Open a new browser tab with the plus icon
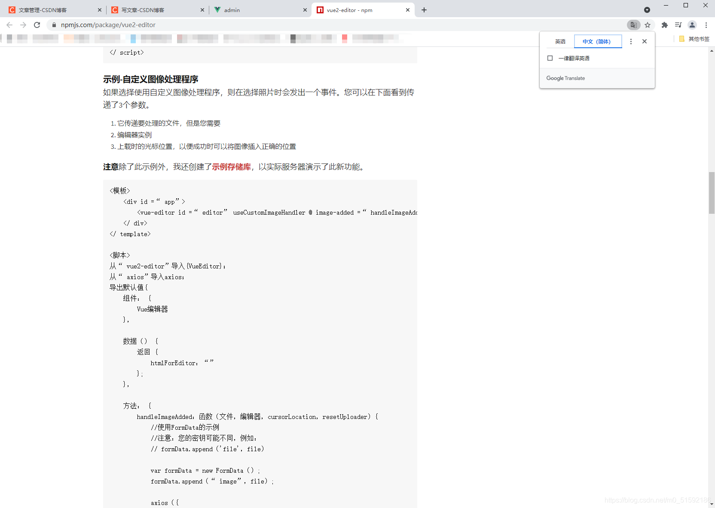 pyautogui.click(x=424, y=9)
